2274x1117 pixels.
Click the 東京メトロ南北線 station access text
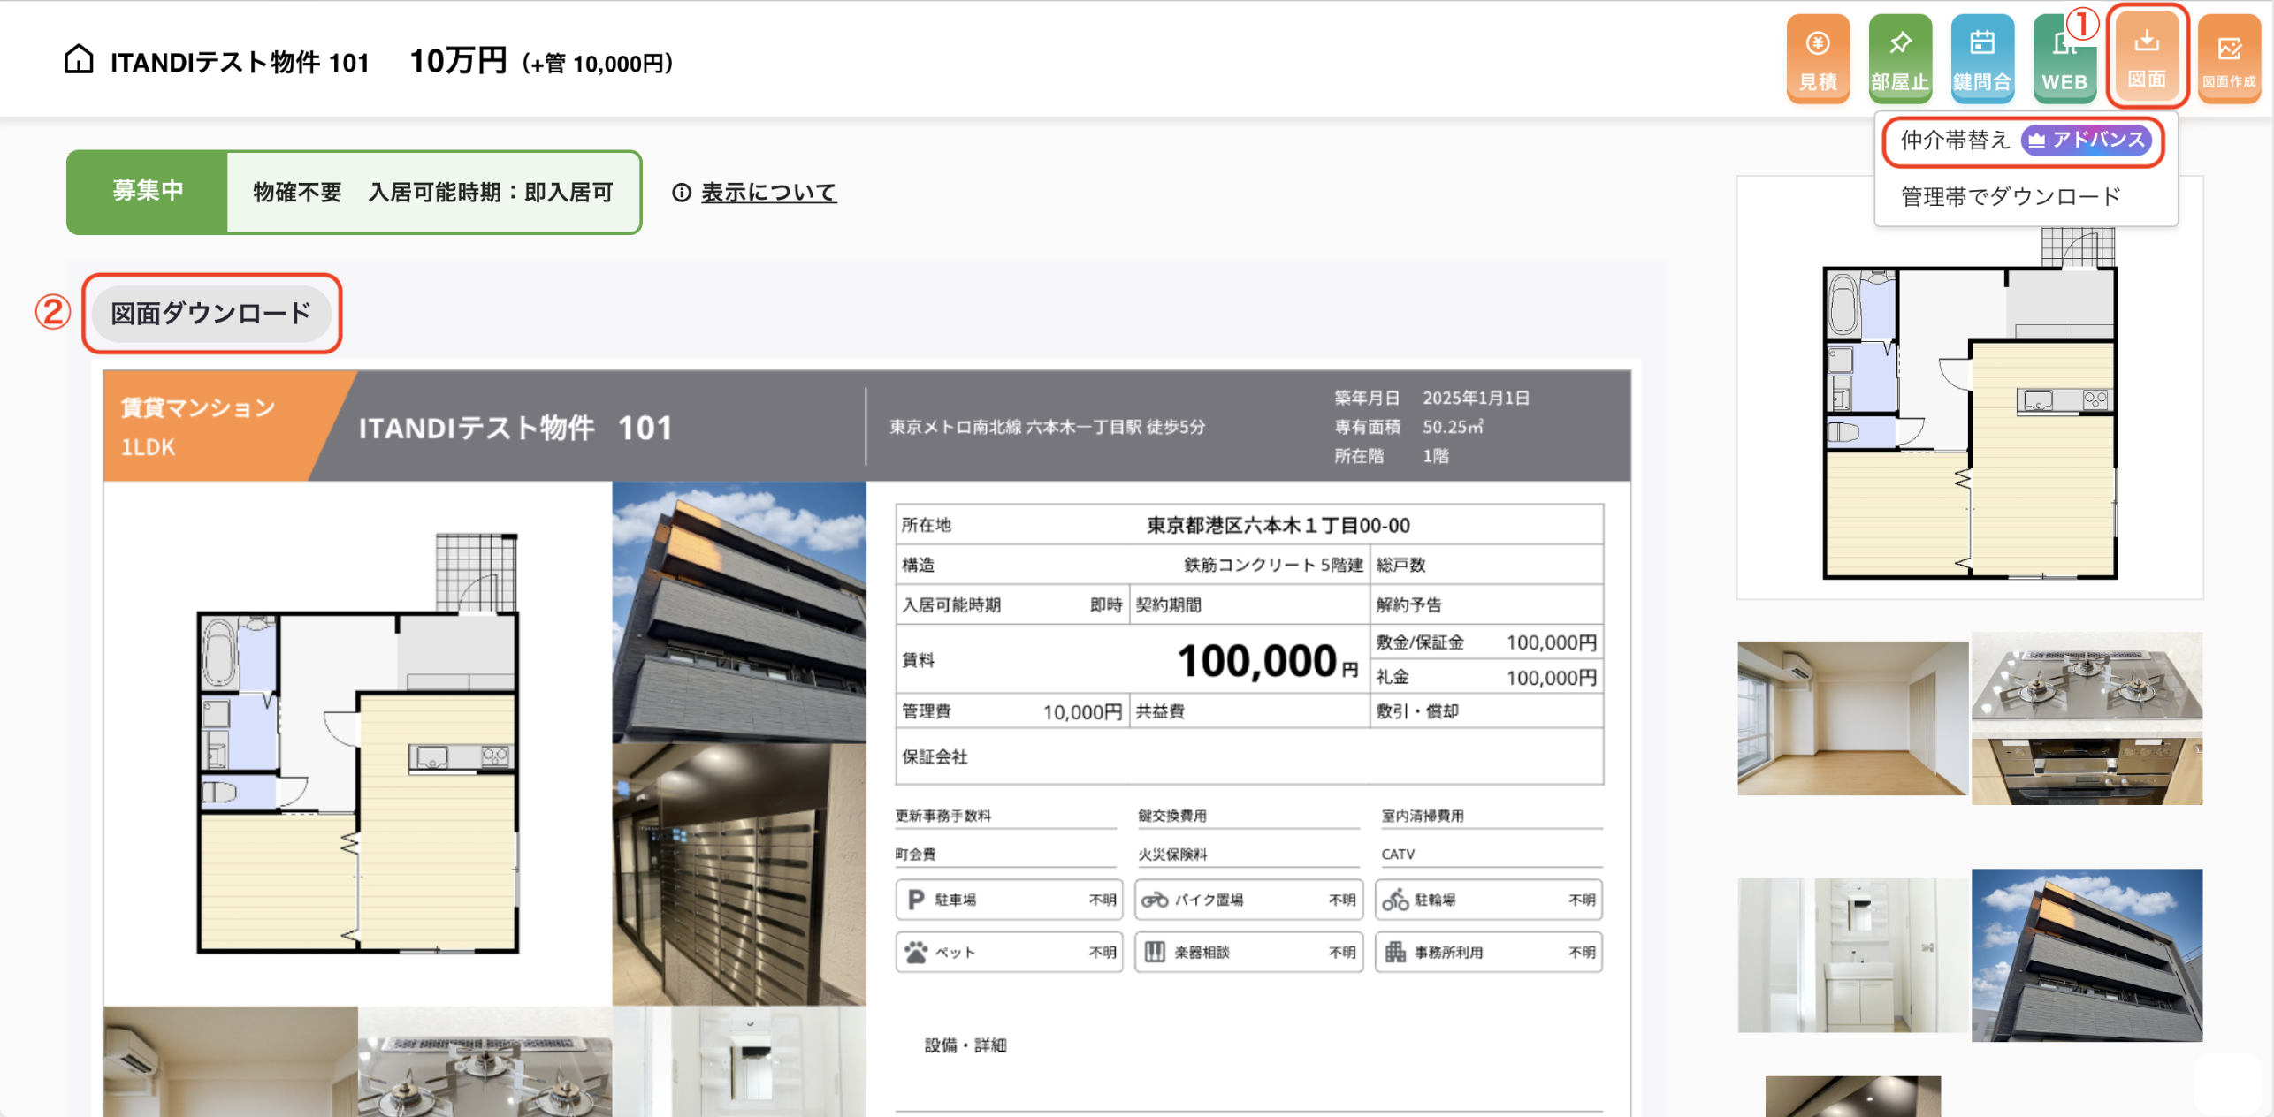1047,427
